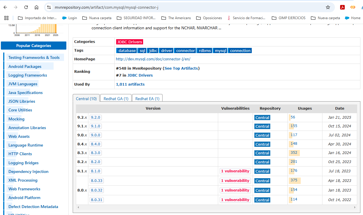Open the Home bookmark
The width and height of the screenshot is (363, 215).
click(353, 18)
